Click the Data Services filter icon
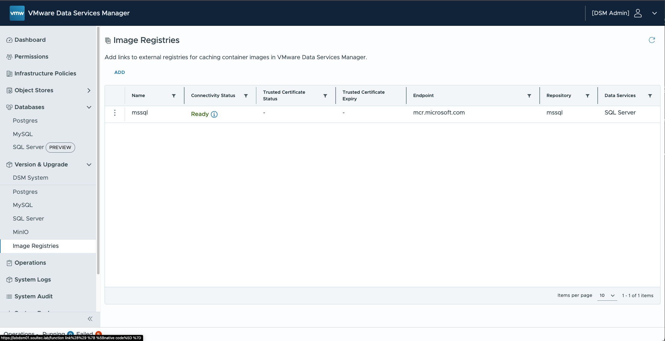The width and height of the screenshot is (665, 341). coord(650,96)
